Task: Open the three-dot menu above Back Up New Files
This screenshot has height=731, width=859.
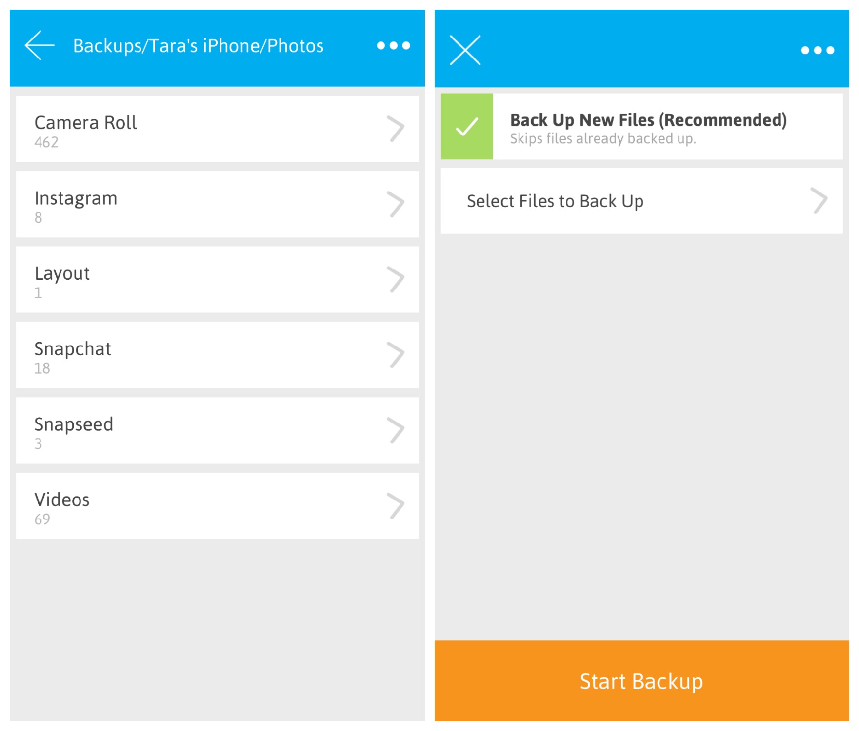Action: point(817,50)
